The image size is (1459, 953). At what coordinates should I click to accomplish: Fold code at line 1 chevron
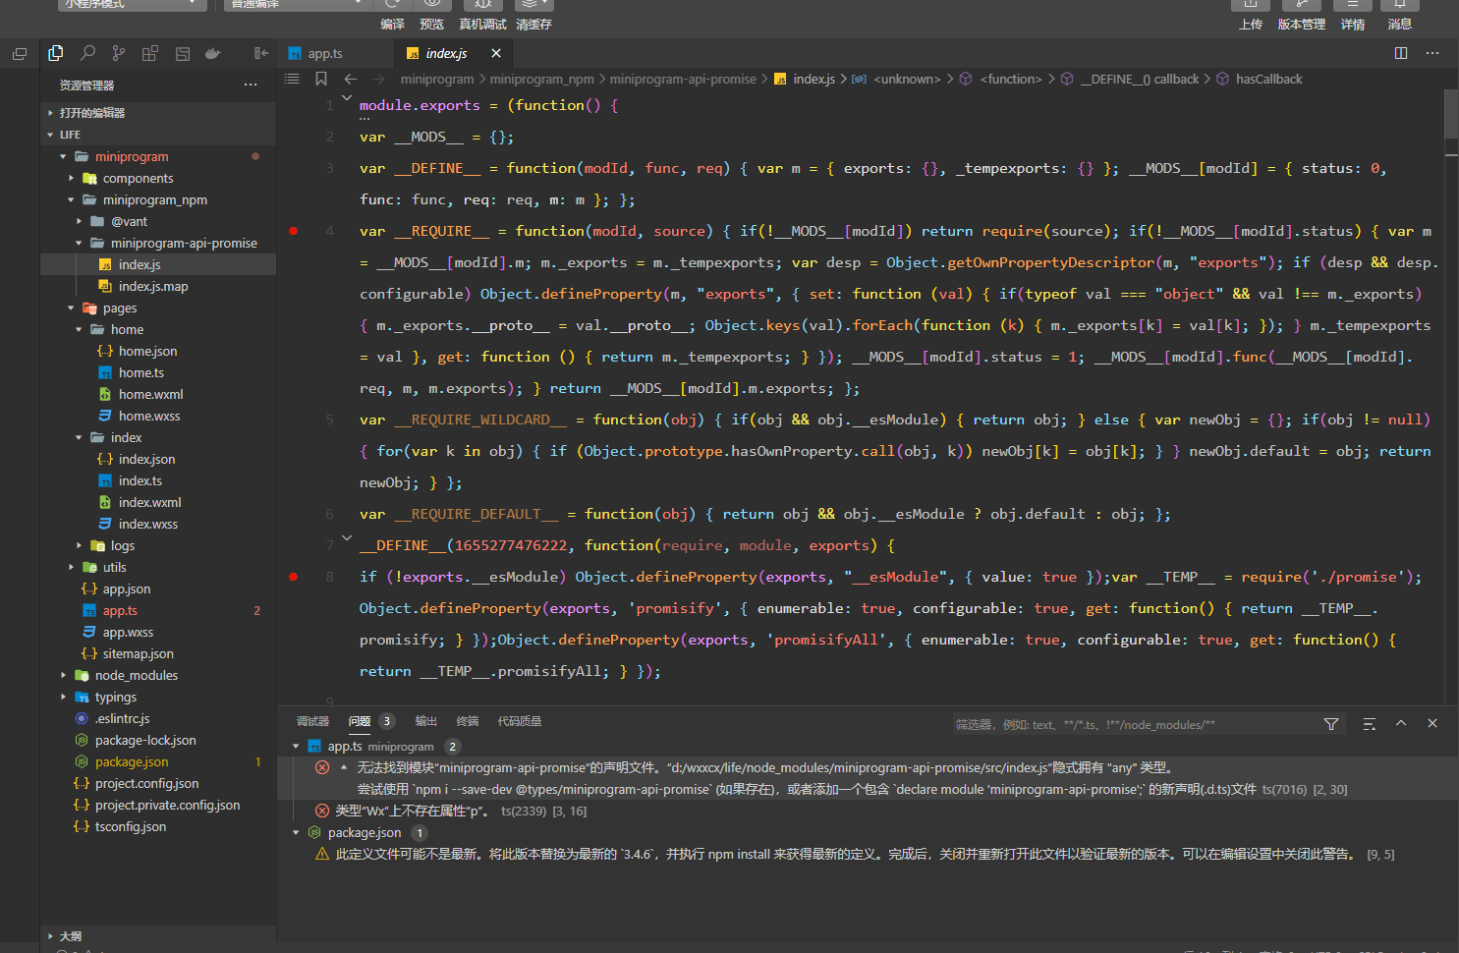click(x=347, y=97)
